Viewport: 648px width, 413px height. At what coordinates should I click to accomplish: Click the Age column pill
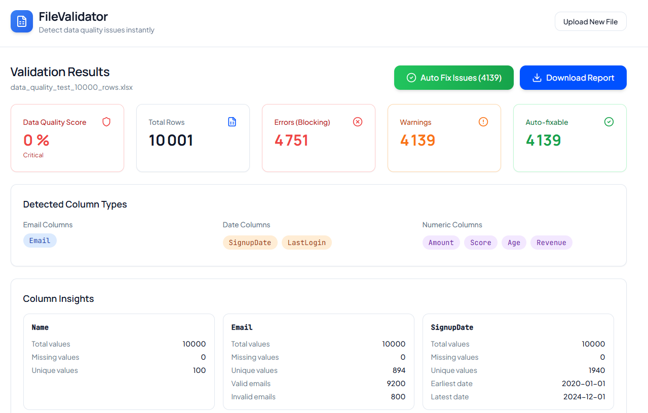[x=514, y=243]
